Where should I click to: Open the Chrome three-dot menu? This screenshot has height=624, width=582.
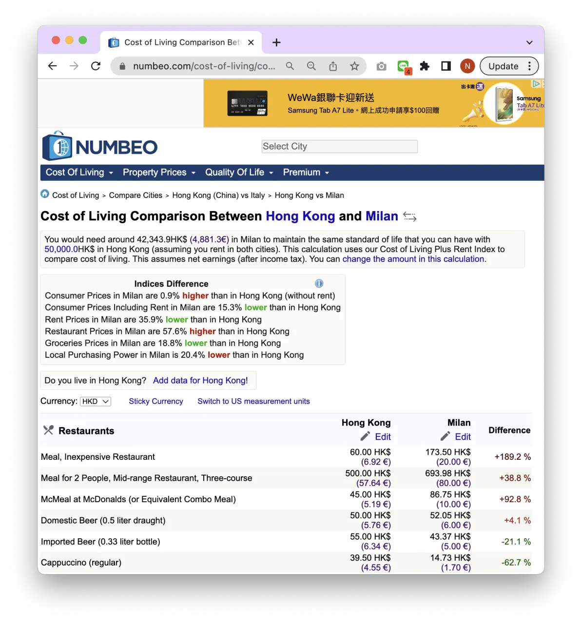(529, 66)
